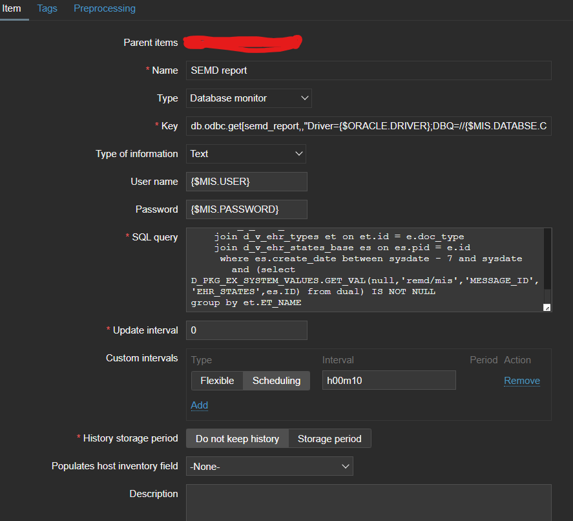Open Populates host inventory field dropdown
Viewport: 573px width, 521px height.
coord(269,467)
